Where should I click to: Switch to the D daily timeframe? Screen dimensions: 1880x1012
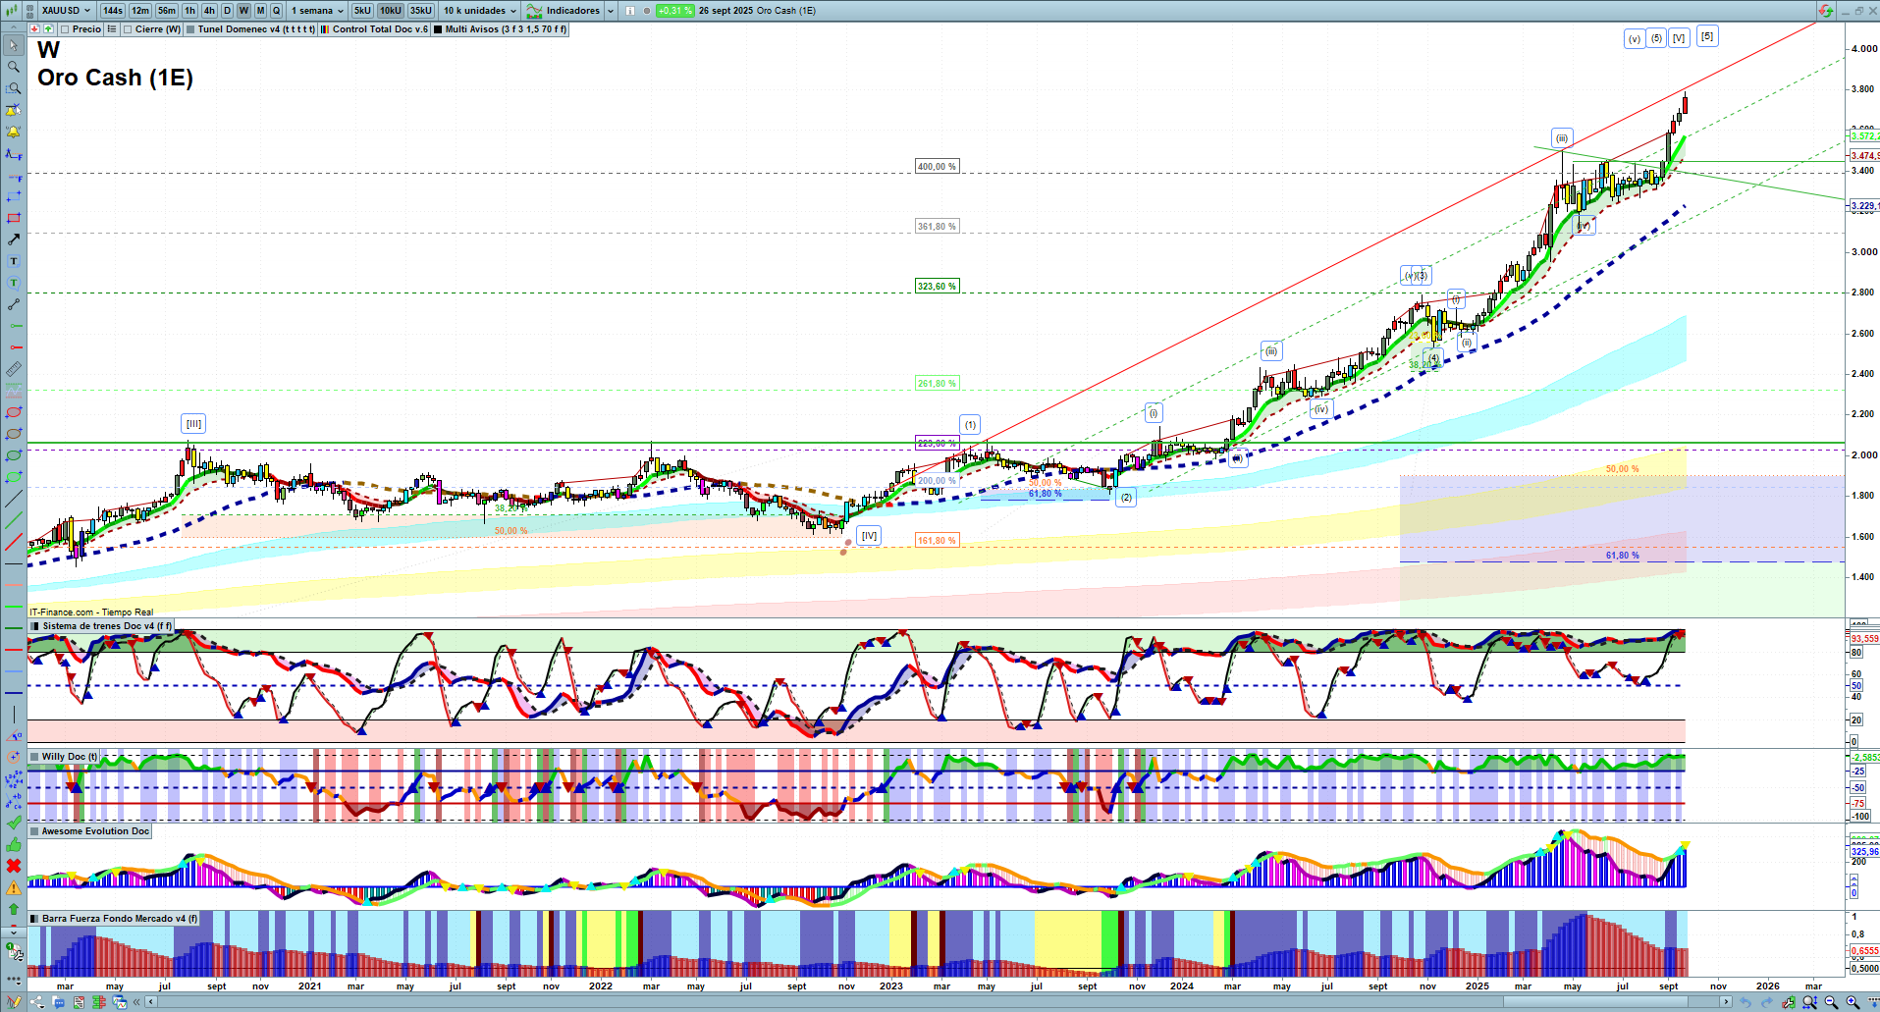(227, 11)
